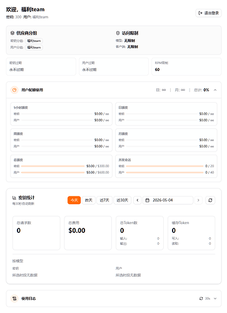This screenshot has height=313, width=227.
Task: Open the date picker field 2026-05-04
Action: coord(168,200)
